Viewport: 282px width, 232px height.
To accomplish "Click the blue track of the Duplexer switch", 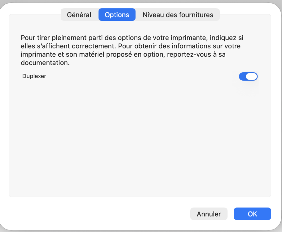I will (242, 77).
